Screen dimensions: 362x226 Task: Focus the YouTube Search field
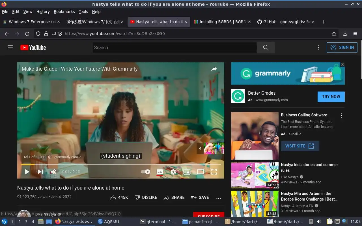pos(174,47)
